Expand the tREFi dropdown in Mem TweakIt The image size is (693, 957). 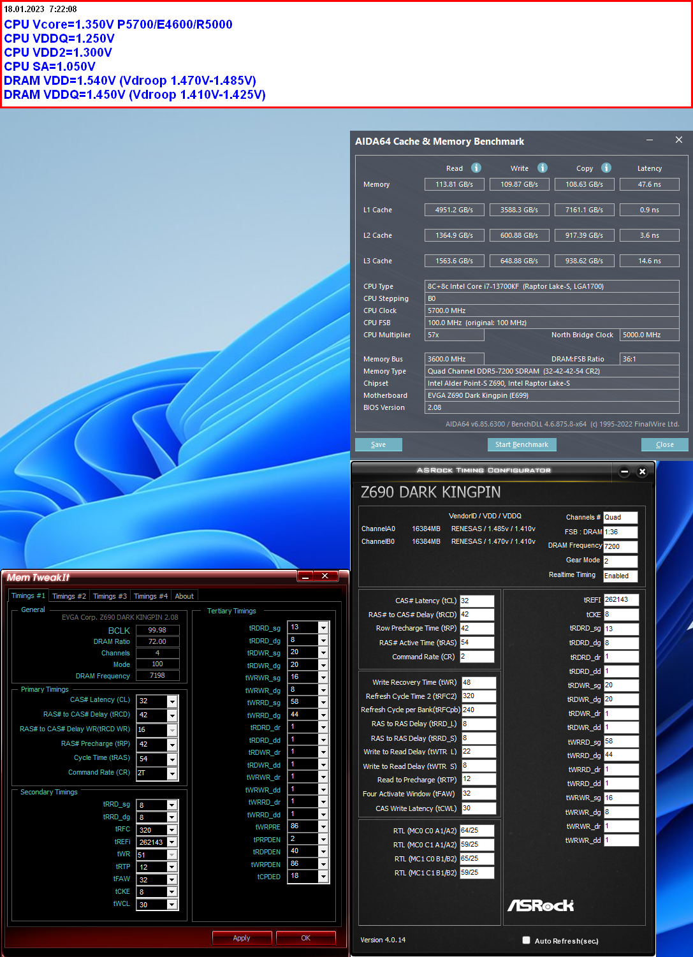(x=172, y=842)
